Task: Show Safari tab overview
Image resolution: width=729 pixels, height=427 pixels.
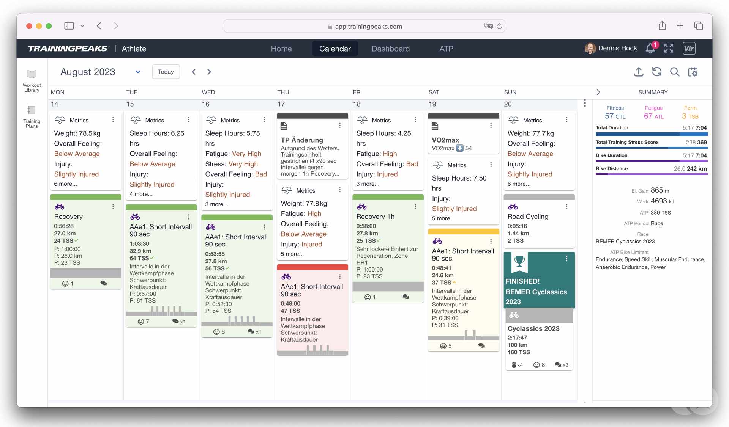Action: click(x=699, y=26)
